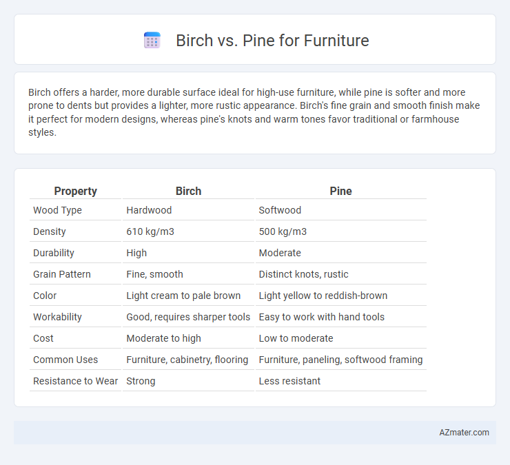Click the 'Distinct knots, rustic' cell

[303, 274]
